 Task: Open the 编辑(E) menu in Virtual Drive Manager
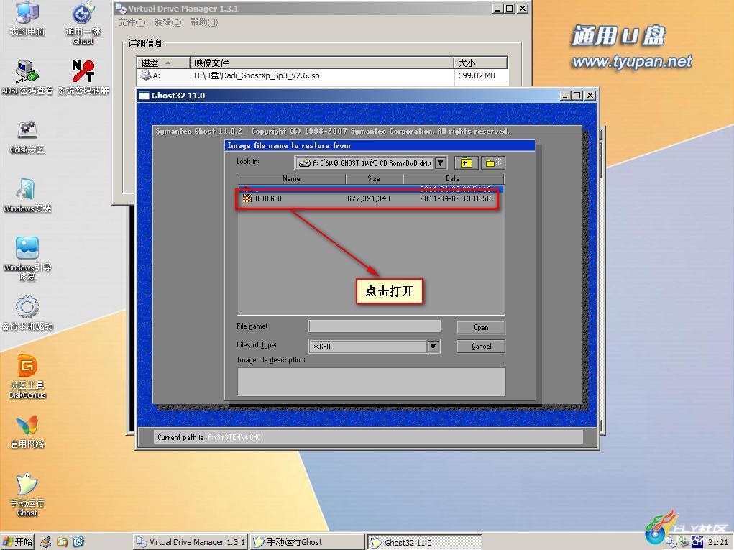coord(167,22)
